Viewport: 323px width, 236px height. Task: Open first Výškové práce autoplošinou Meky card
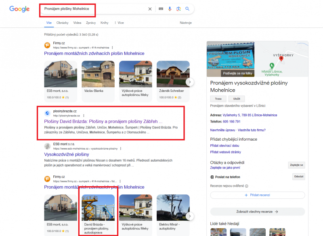click(136, 81)
